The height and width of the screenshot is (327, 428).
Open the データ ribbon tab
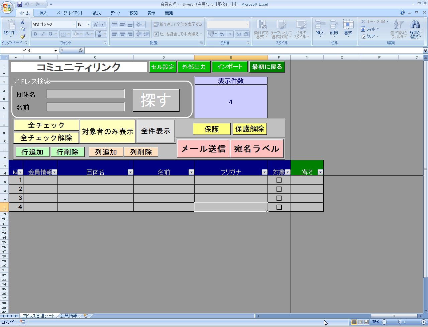click(115, 13)
